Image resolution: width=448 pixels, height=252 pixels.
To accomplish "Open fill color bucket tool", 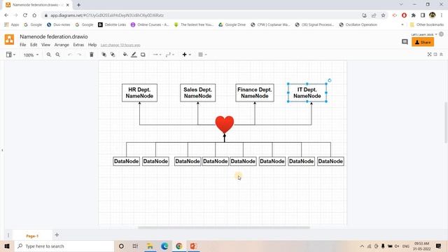I will point(125,55).
